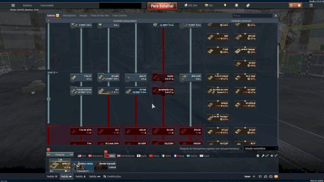
Task: Select the Alemanha nation
Action: 96,156
